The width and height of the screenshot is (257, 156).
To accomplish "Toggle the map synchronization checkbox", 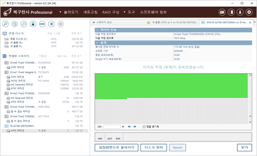I will [x=144, y=127].
